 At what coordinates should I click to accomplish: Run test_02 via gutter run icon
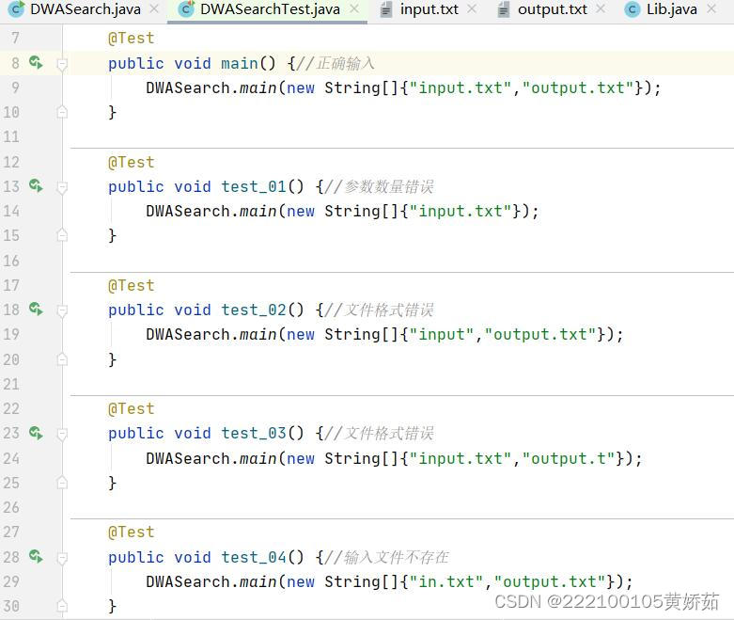coord(36,310)
